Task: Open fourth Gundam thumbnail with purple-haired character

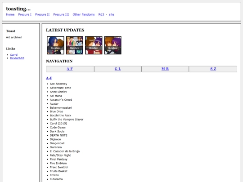Action: click(112, 45)
